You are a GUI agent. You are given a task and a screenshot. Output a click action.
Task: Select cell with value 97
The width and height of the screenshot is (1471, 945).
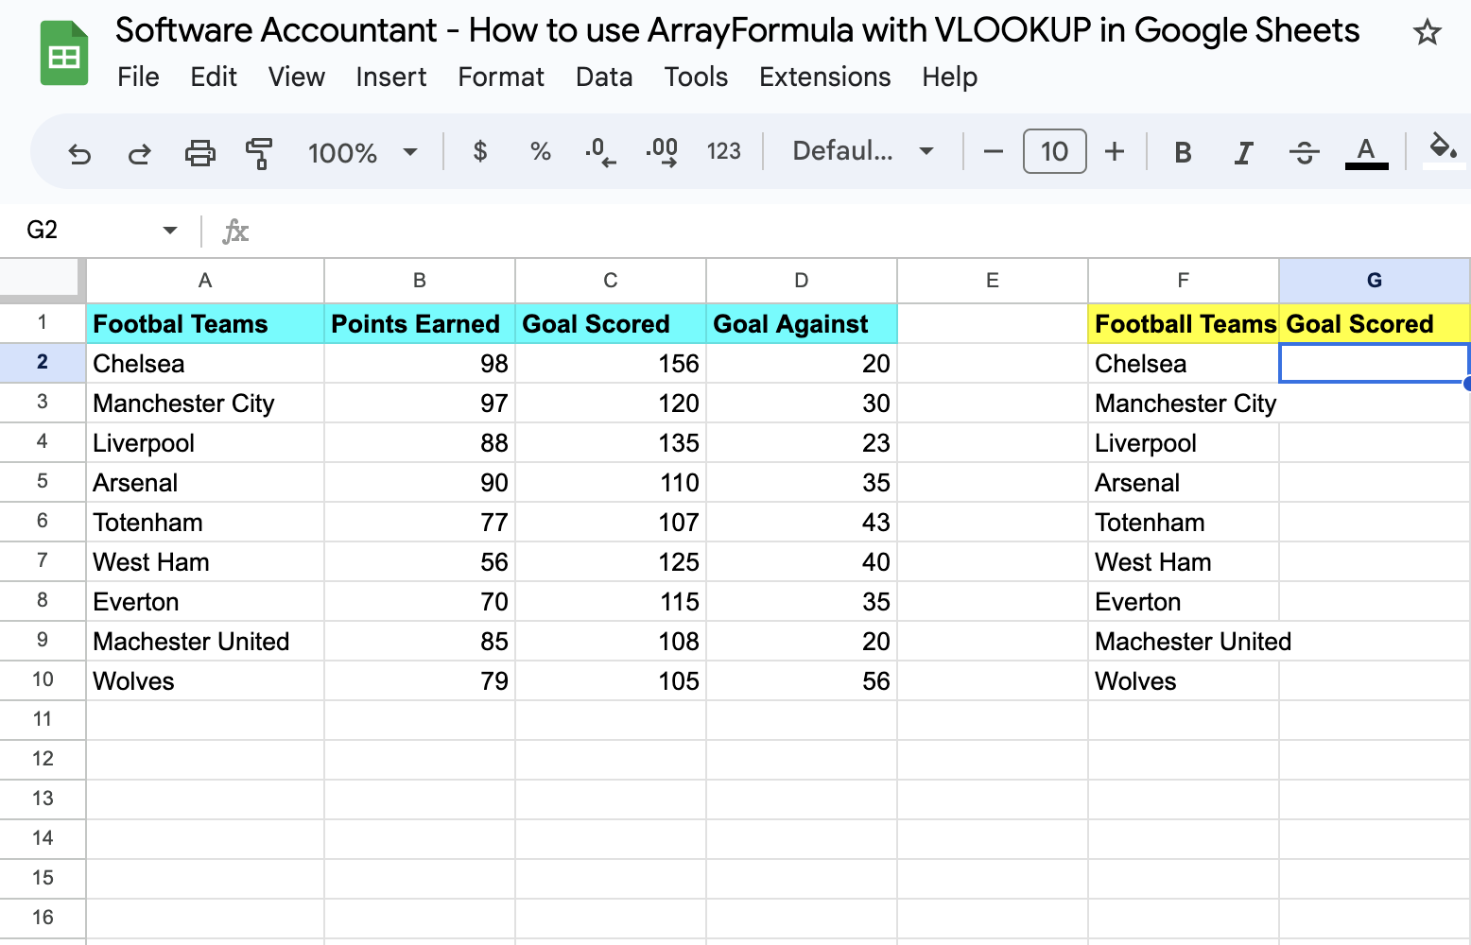(420, 403)
